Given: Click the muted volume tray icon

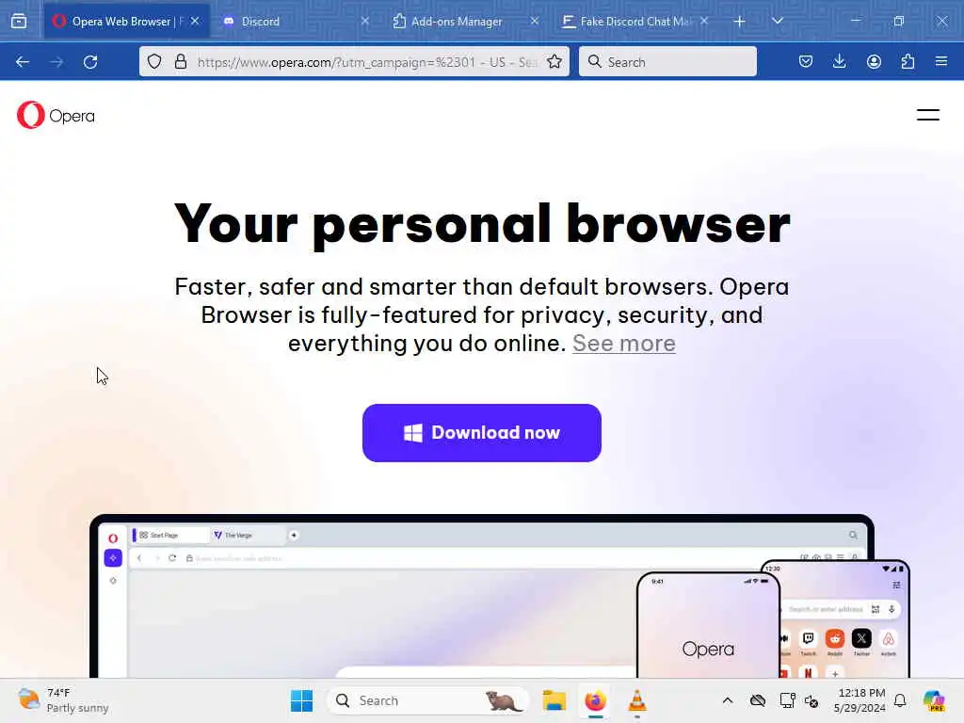Looking at the screenshot, I should click(x=811, y=700).
